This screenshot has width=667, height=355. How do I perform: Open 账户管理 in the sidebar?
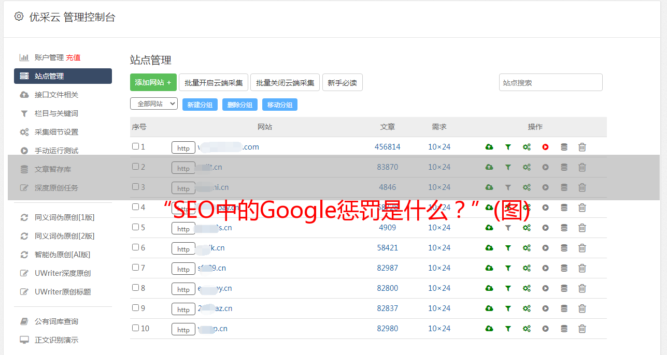(x=49, y=57)
